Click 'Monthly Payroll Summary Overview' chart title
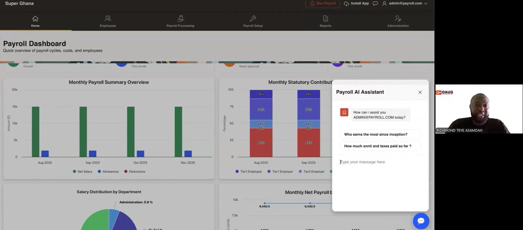This screenshot has height=230, width=523. pos(109,82)
